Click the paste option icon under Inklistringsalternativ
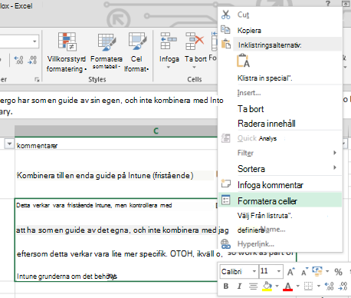Image resolution: width=351 pixels, height=298 pixels. click(243, 61)
